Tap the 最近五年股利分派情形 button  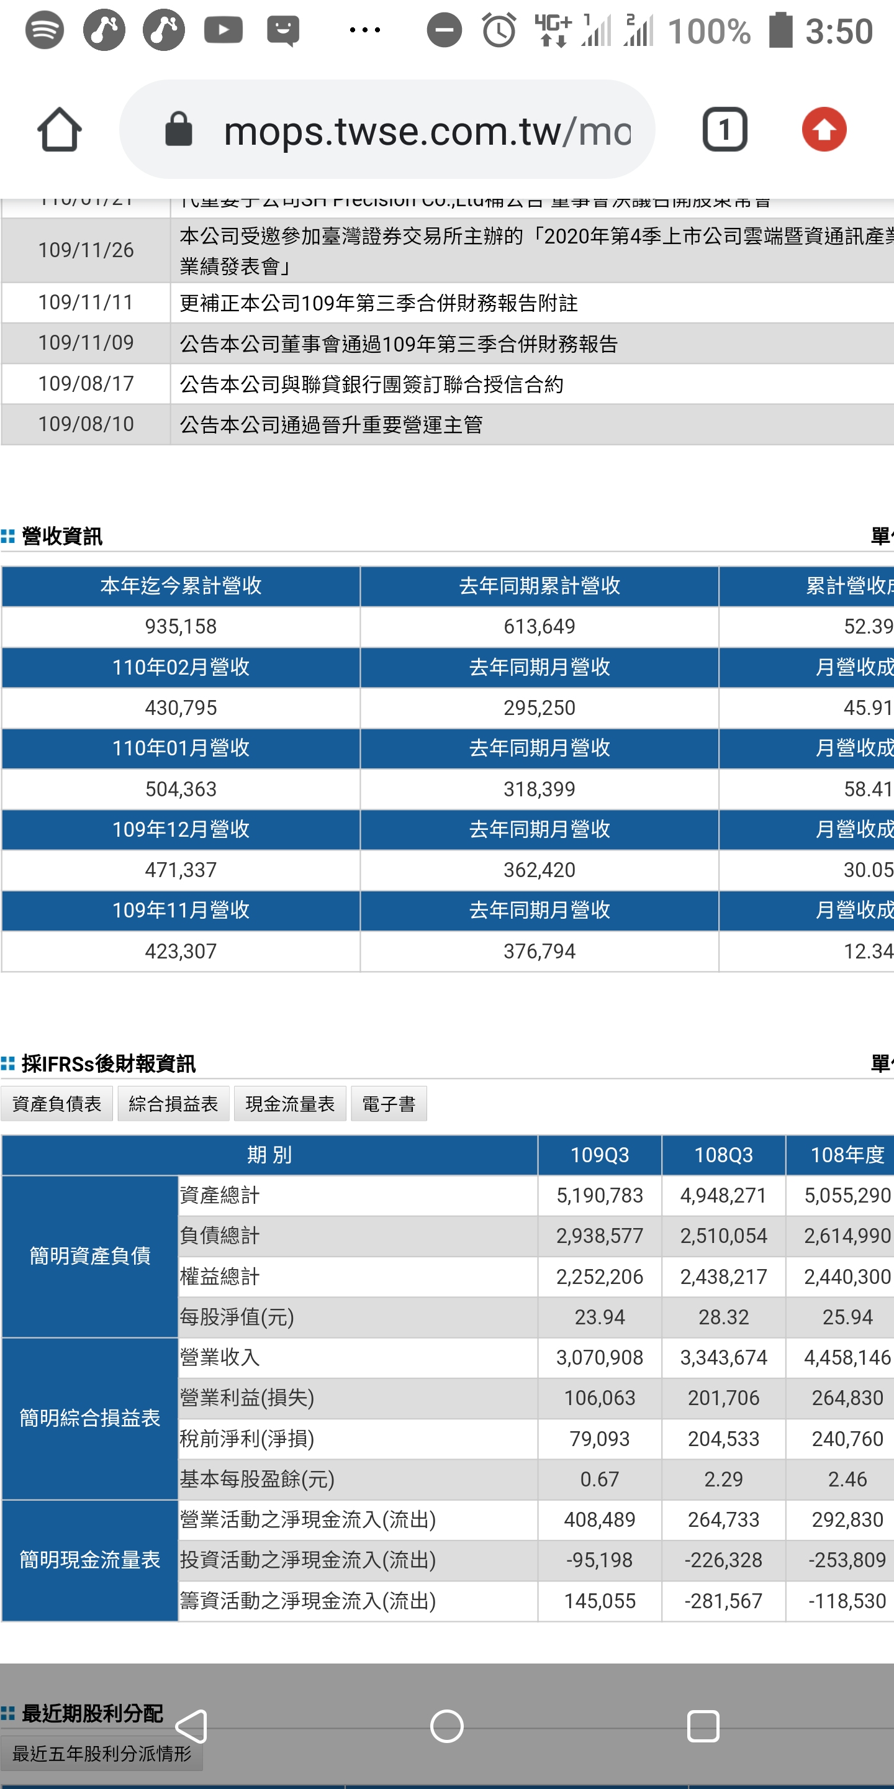(x=101, y=1754)
